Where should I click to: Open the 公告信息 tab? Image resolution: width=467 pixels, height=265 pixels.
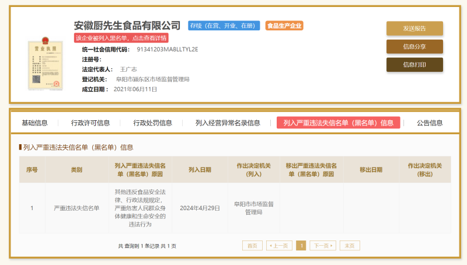(430, 123)
